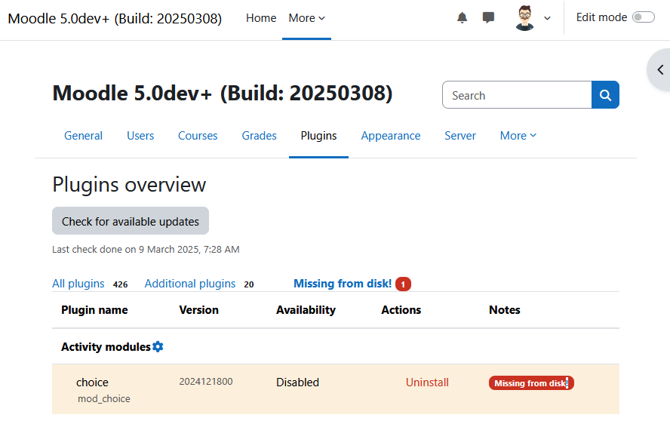Go to Home in top navigation
The width and height of the screenshot is (670, 427).
tap(261, 18)
